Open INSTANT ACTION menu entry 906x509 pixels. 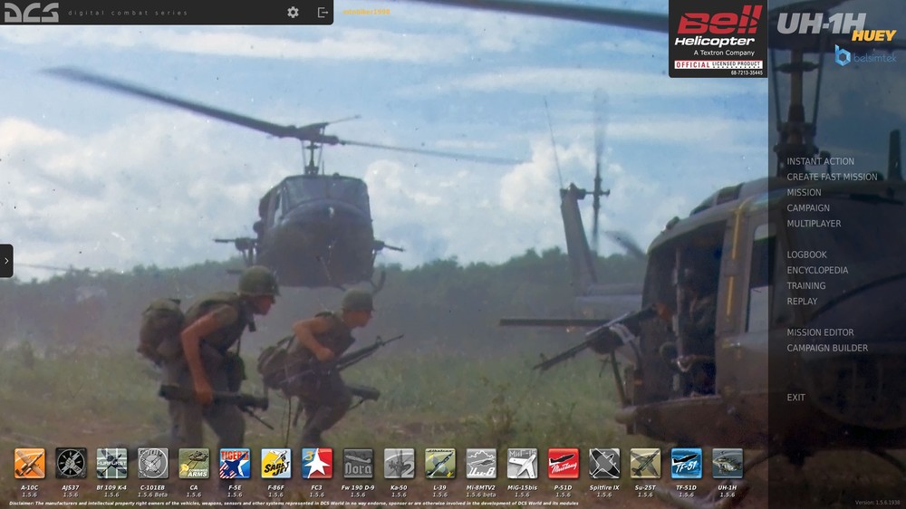click(820, 161)
